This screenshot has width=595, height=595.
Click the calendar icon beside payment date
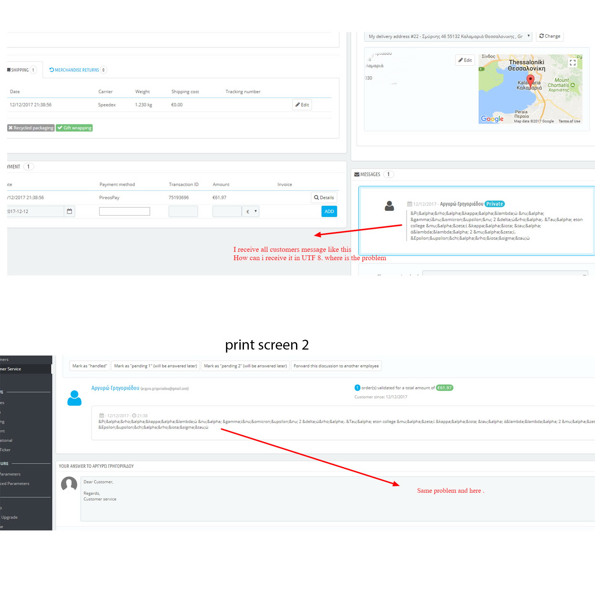69,211
